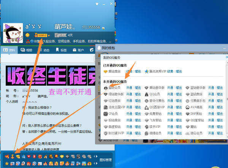
Task: Show next page of lower icon row
Action: pyautogui.click(x=97, y=163)
